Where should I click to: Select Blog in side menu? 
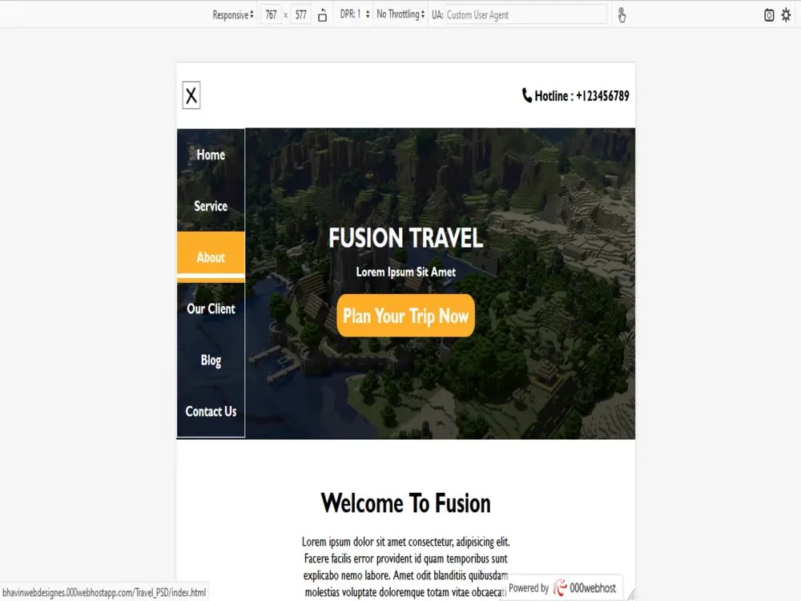(211, 361)
